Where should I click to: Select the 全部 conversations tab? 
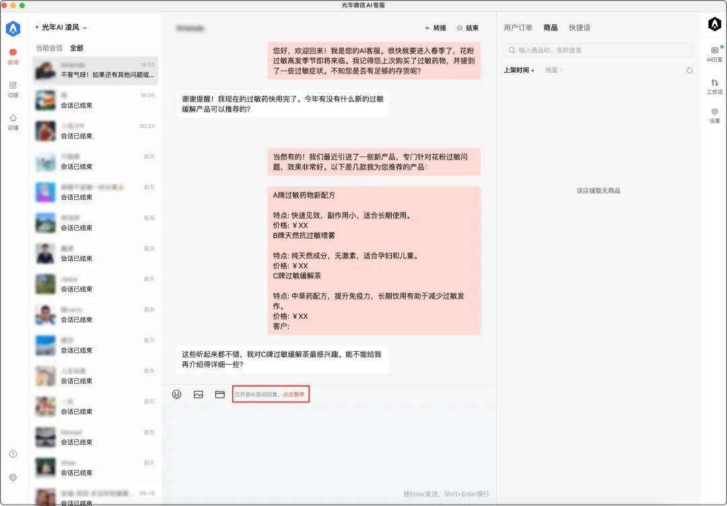[x=77, y=48]
